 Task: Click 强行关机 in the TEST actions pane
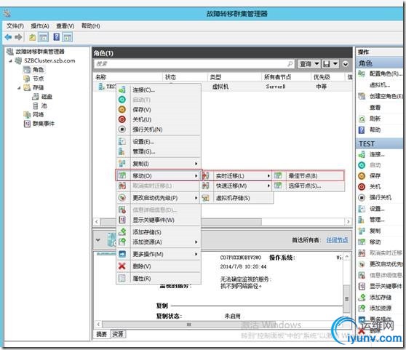click(380, 197)
